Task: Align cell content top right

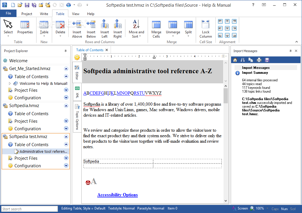Action: (x=234, y=21)
